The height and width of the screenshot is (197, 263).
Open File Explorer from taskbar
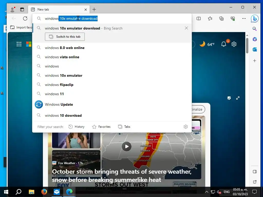coord(31,192)
